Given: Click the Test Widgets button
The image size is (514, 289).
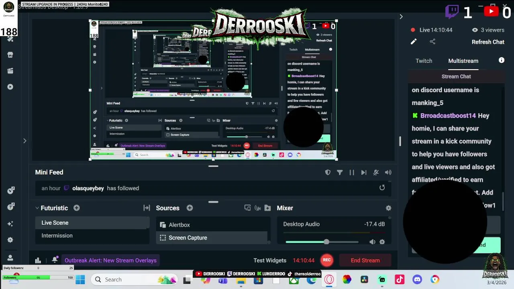Looking at the screenshot, I should point(270,261).
